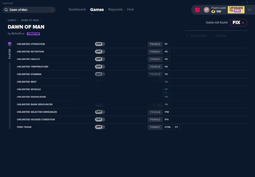Edit the CTRL modifier key for Free Trade
The height and width of the screenshot is (177, 255).
point(168,127)
